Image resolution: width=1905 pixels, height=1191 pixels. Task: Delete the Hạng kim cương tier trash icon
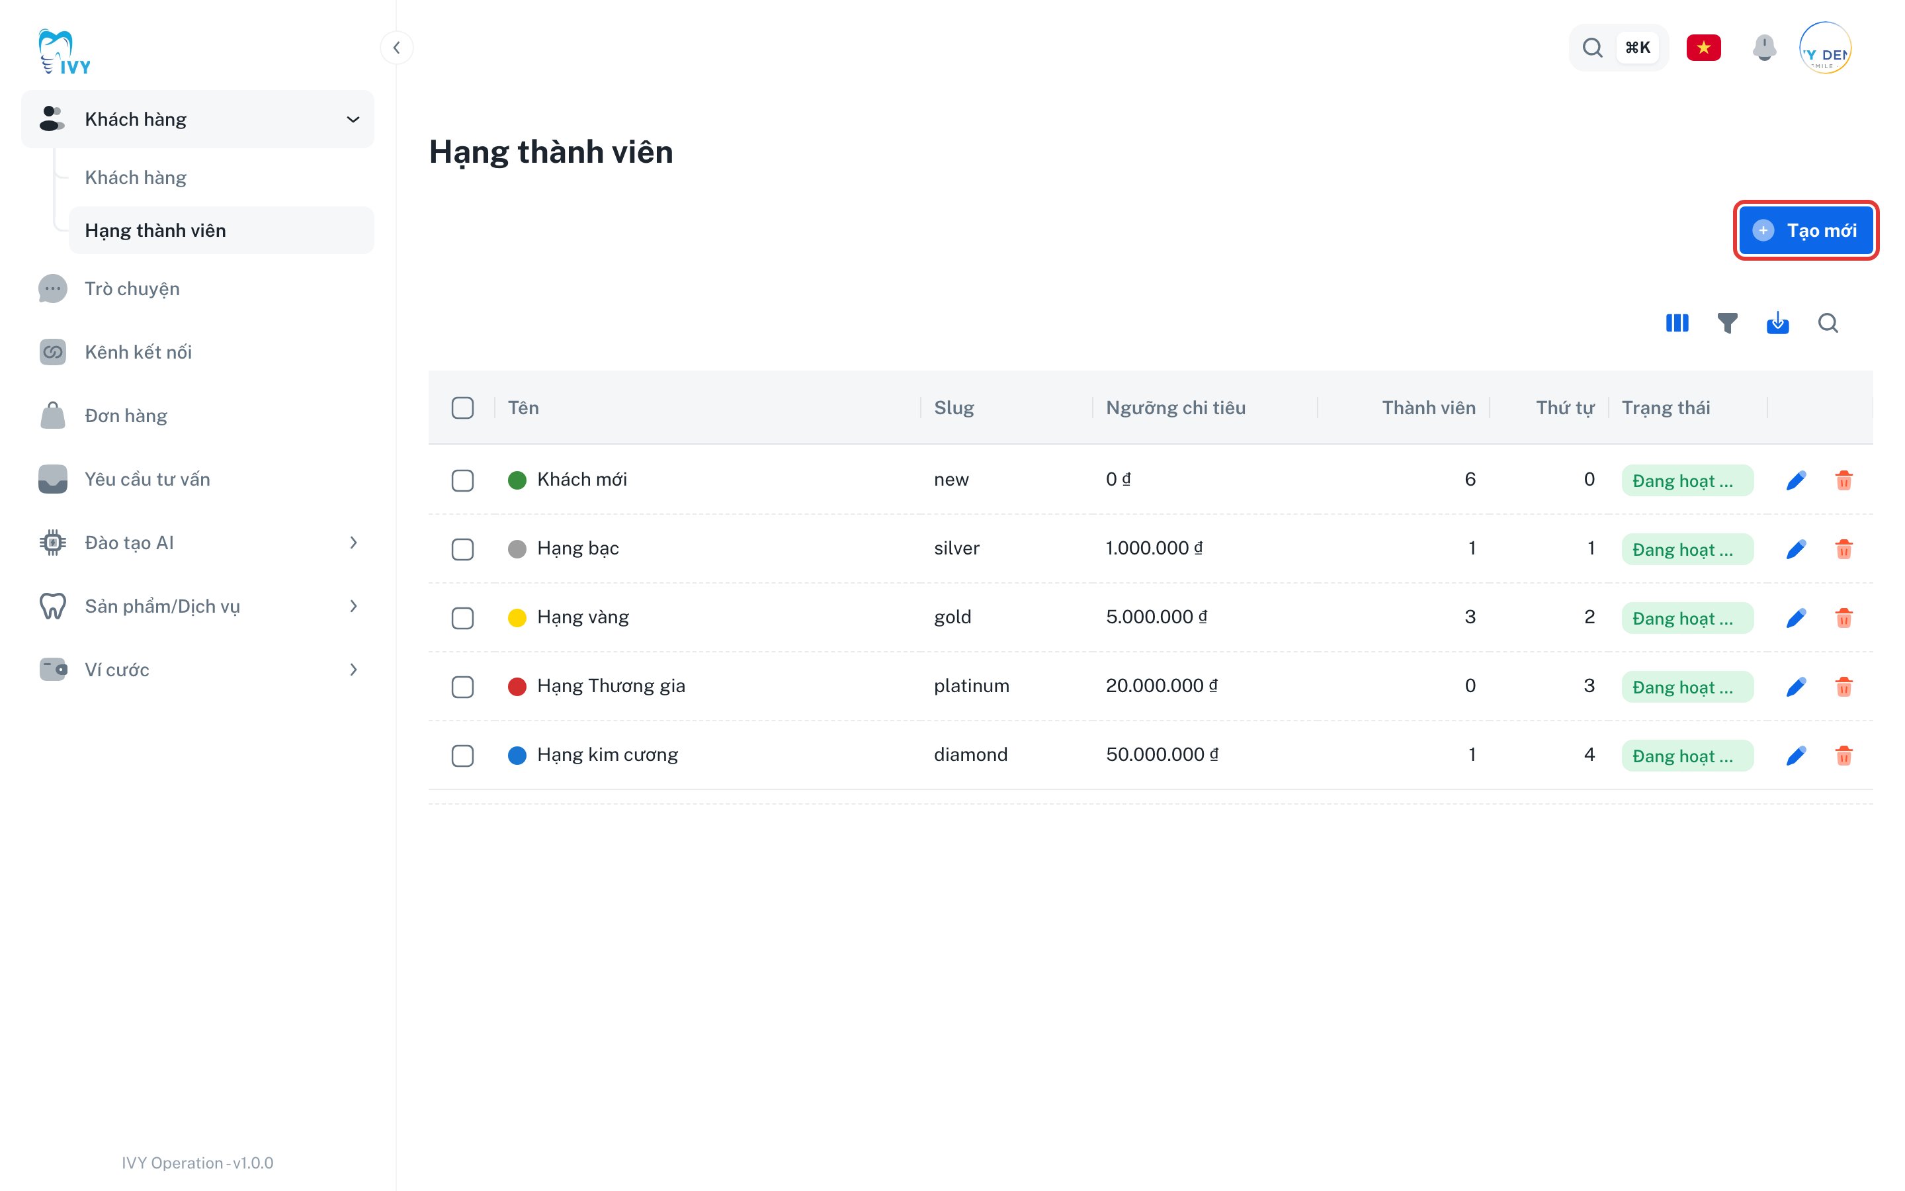click(1843, 756)
